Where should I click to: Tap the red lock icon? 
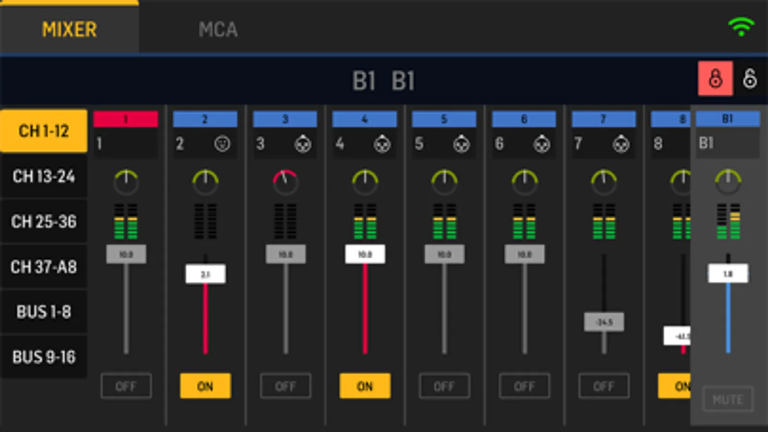point(715,78)
